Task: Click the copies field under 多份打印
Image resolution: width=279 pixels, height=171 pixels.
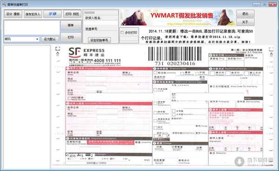Action: coord(129,38)
